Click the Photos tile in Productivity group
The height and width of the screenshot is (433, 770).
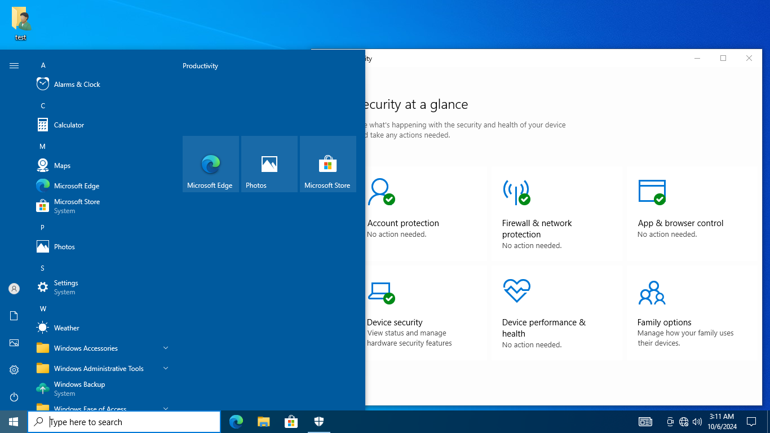point(269,164)
